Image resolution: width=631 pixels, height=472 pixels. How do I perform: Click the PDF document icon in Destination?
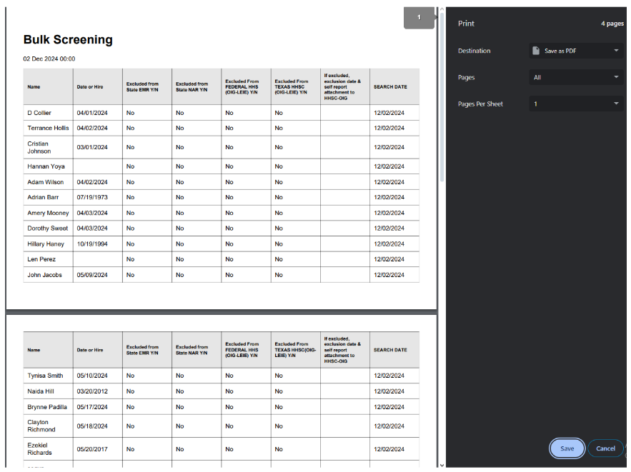536,51
